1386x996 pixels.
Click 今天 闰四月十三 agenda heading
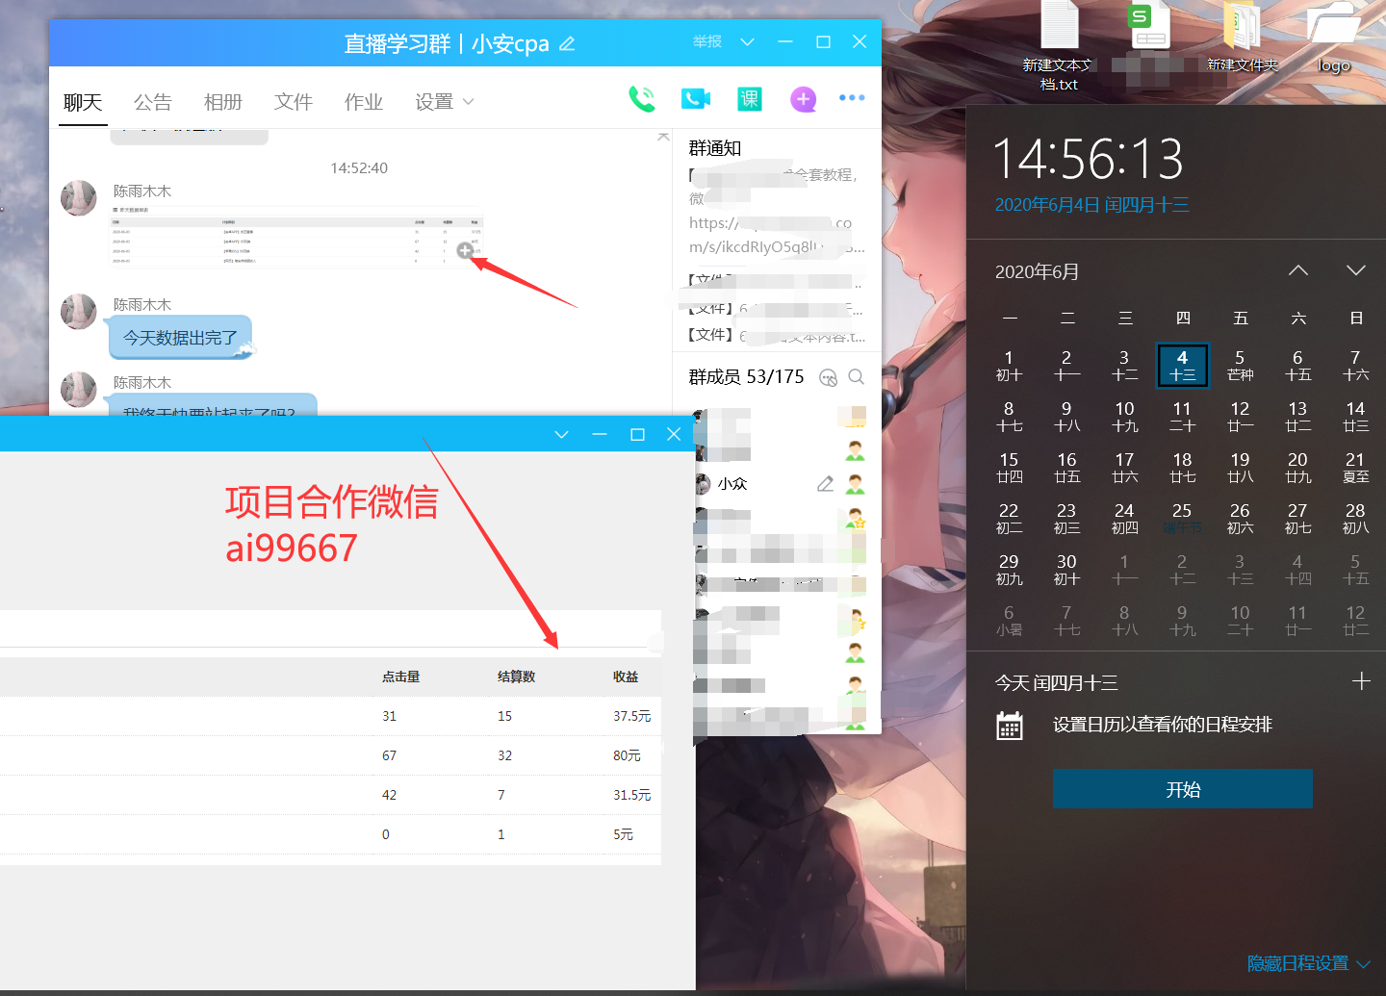coord(1056,683)
